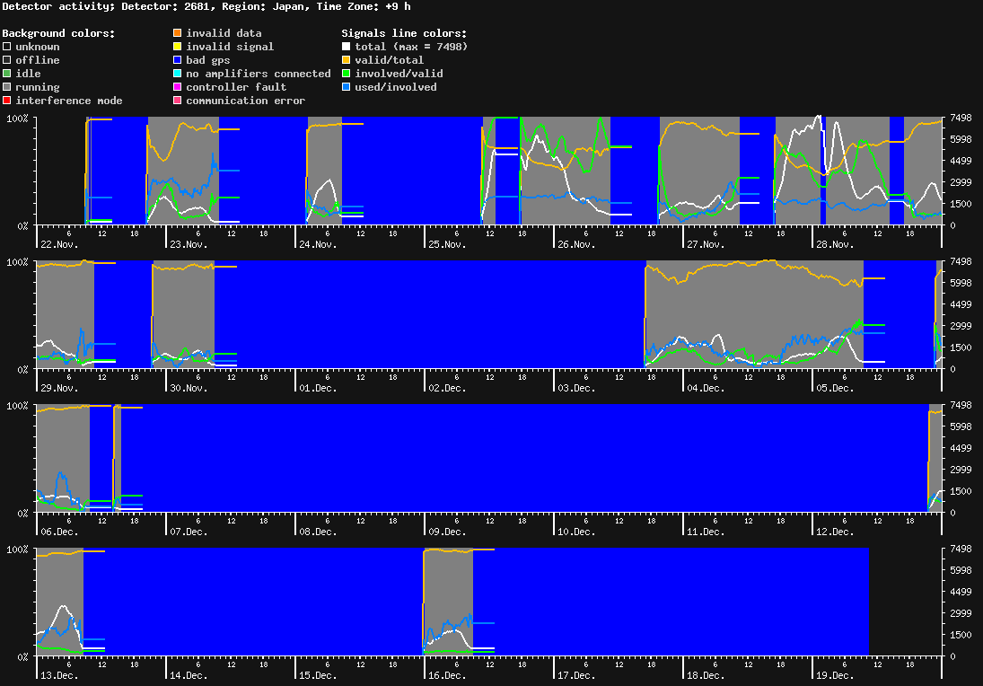Click the orange 'invalid data' legend swatch
Image resolution: width=983 pixels, height=686 pixels.
coord(177,33)
